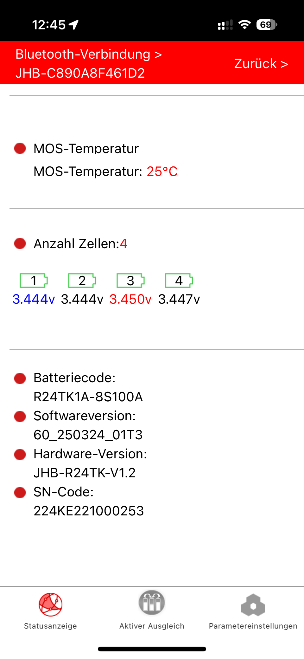Tap the blue 3.444v cell voltage
The image size is (304, 659).
pyautogui.click(x=34, y=299)
